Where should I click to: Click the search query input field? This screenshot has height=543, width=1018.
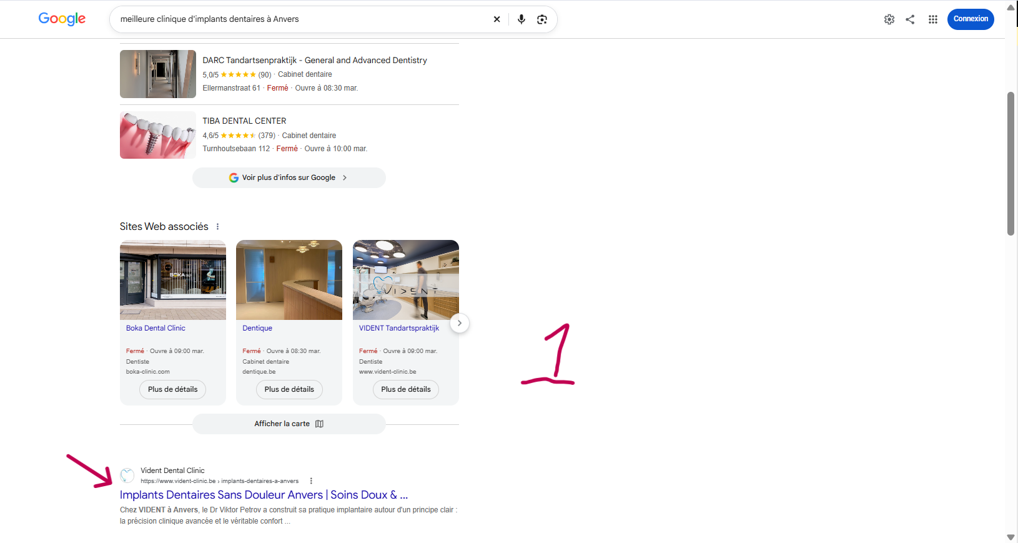[303, 19]
